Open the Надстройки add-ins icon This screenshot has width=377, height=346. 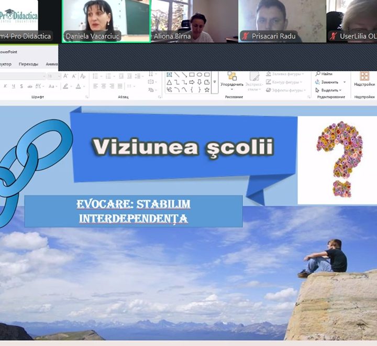(364, 78)
